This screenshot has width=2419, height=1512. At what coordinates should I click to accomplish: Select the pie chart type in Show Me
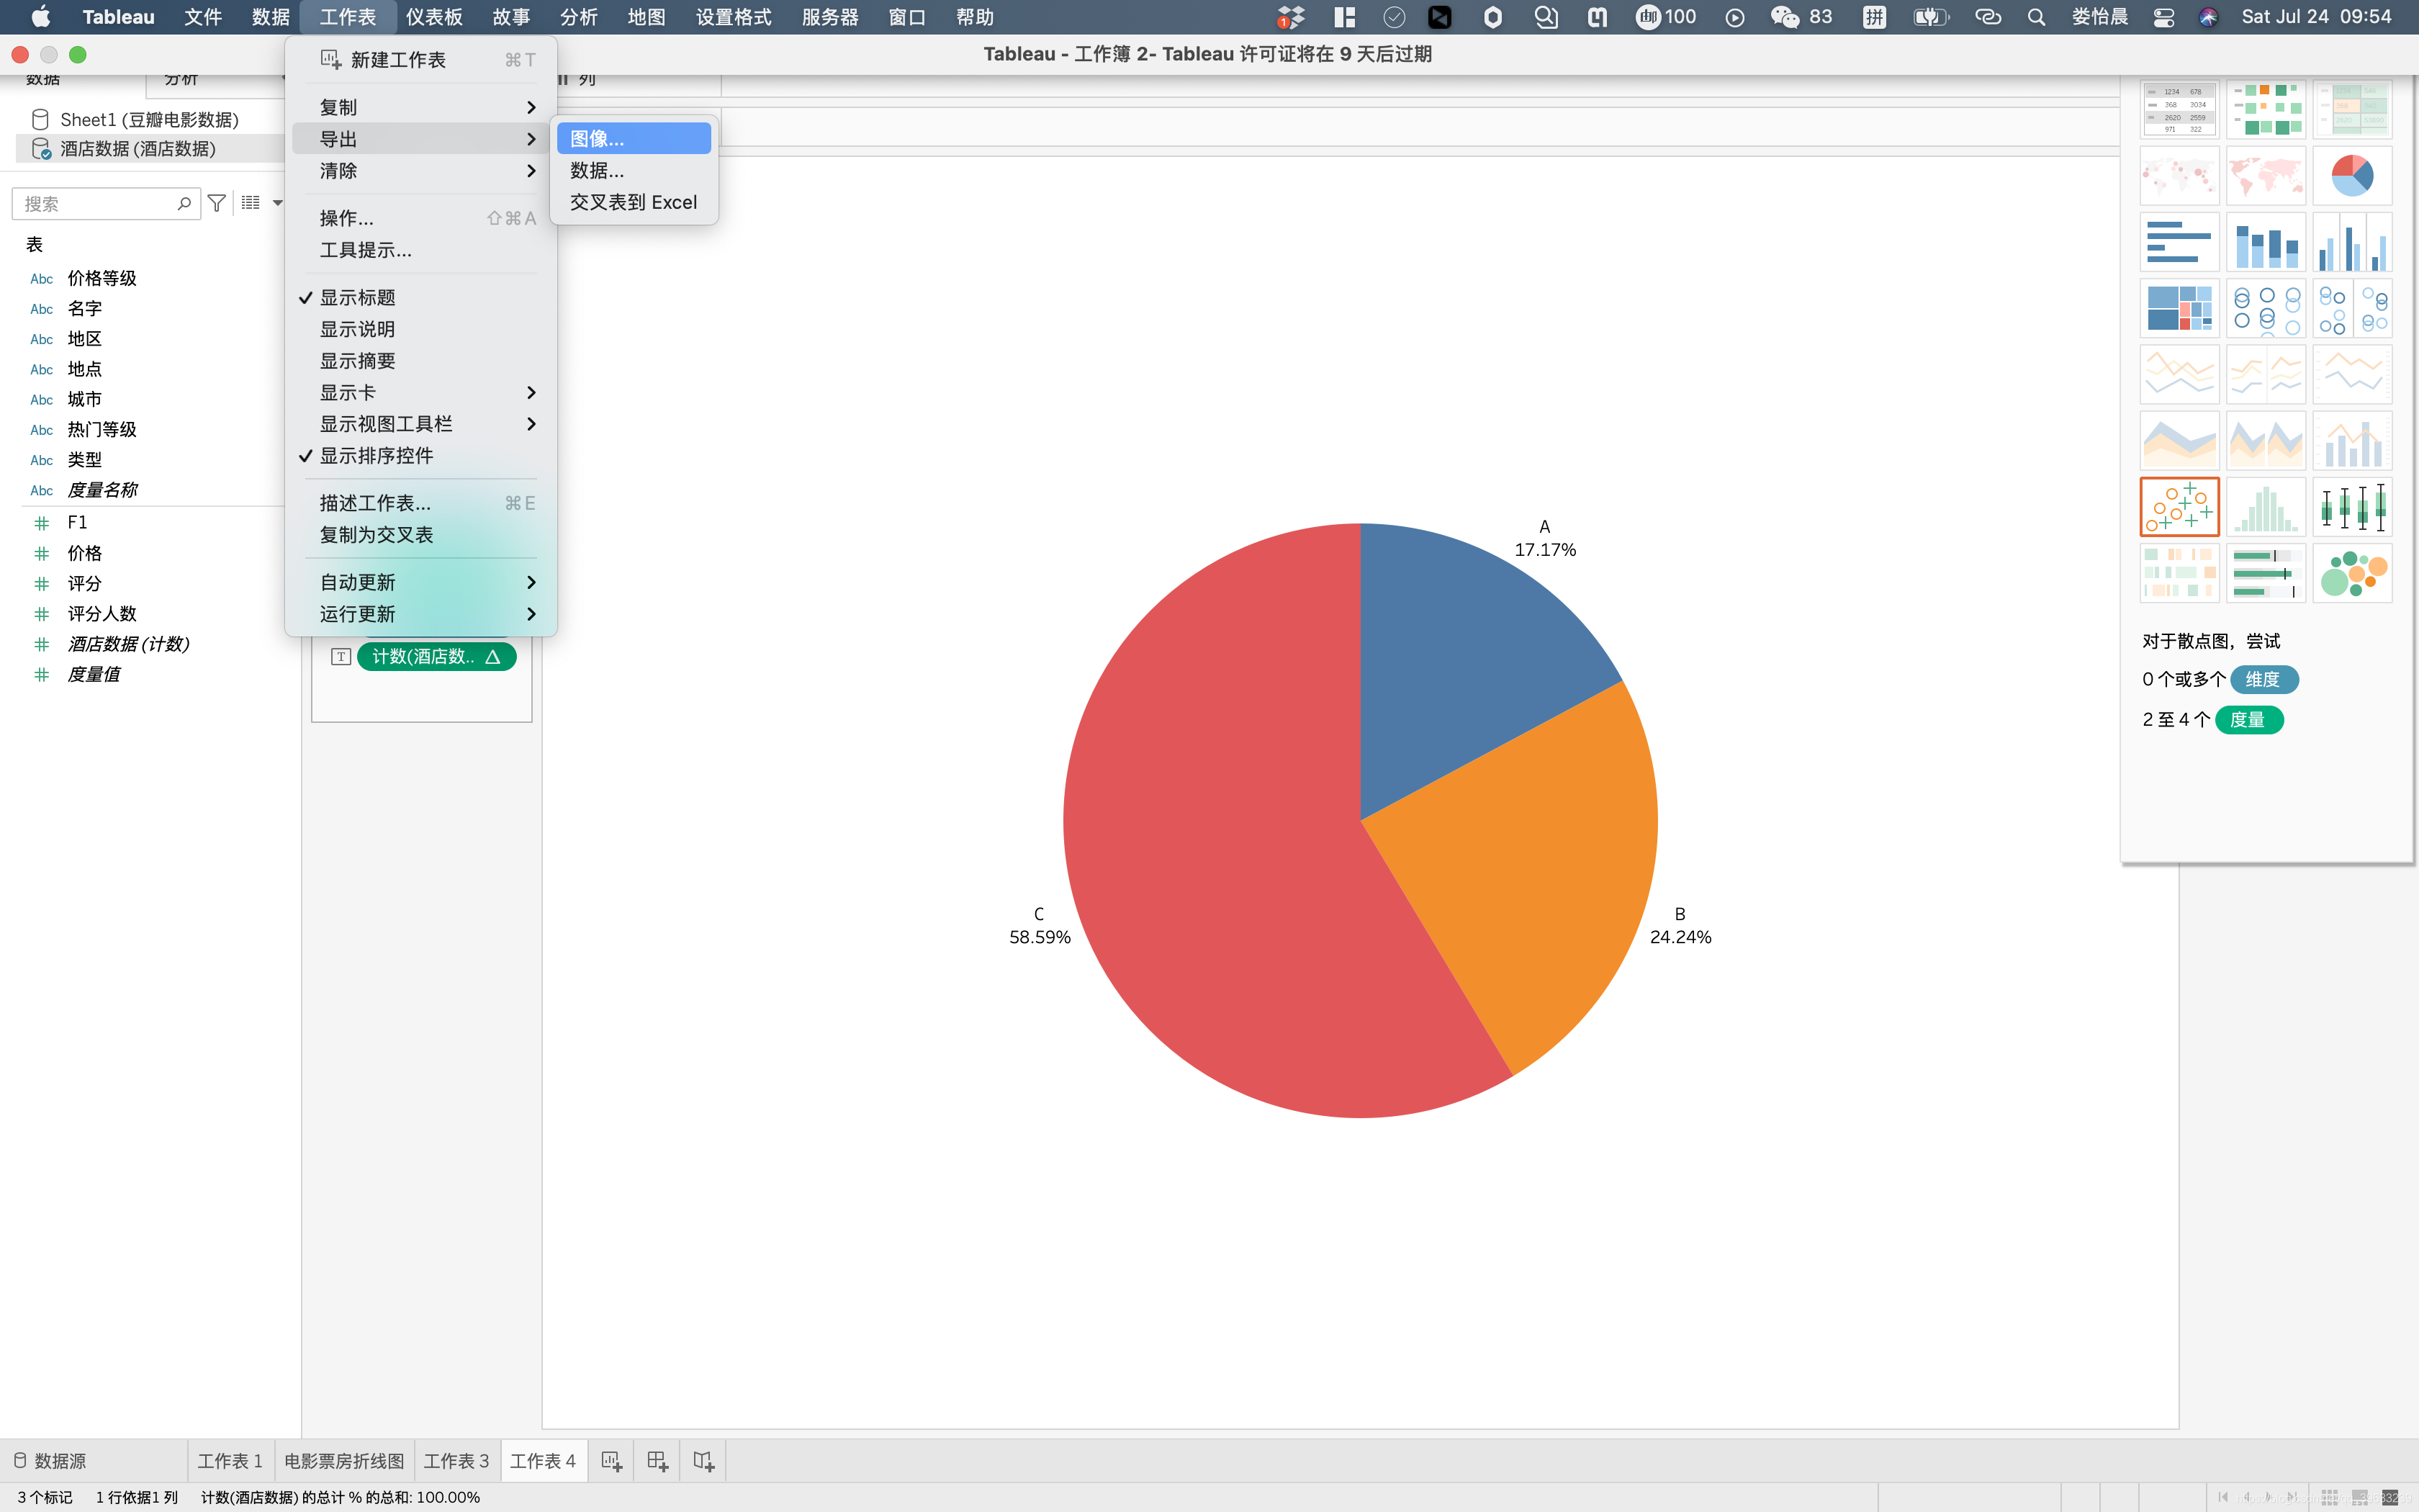click(x=2351, y=176)
